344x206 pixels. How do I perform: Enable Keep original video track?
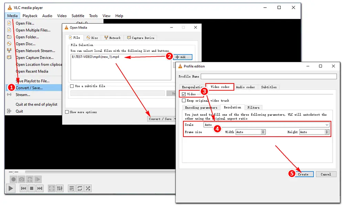[x=184, y=101]
